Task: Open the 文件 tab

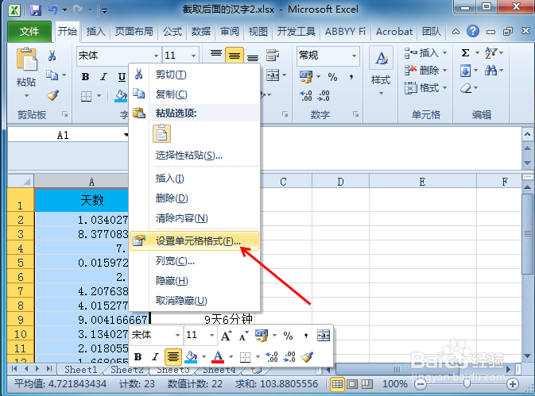Action: [x=29, y=31]
